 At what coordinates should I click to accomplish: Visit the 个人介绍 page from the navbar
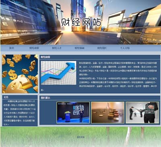tap(125, 48)
